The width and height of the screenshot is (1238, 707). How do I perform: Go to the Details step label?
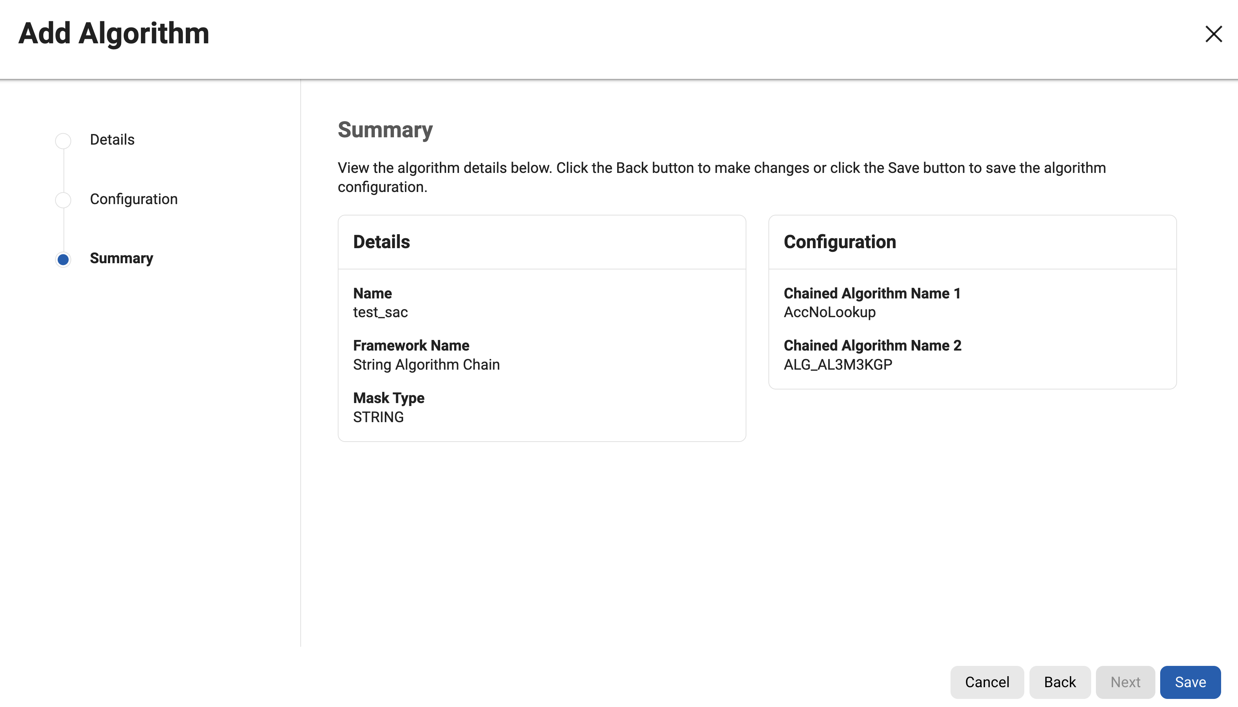tap(112, 140)
